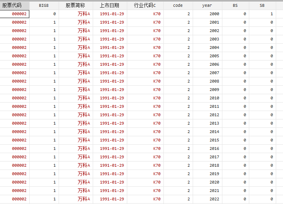Click the 行业代码C column header
This screenshot has width=283, height=204.
(145, 6)
